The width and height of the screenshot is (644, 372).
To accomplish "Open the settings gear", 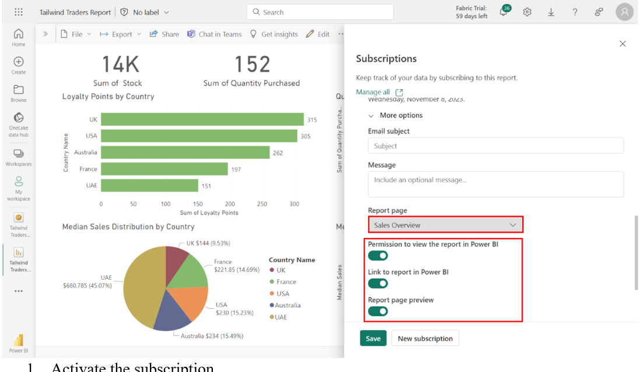I will [x=527, y=12].
